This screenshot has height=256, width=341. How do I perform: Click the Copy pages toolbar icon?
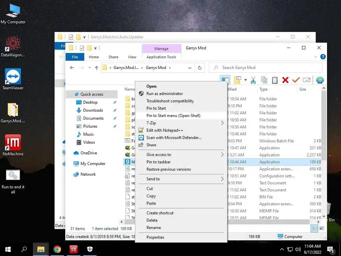264,80
